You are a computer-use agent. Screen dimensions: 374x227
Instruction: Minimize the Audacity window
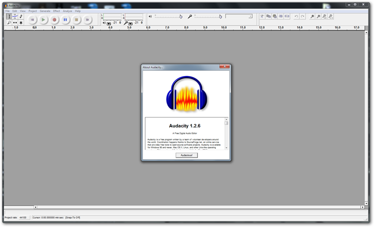[x=349, y=5]
